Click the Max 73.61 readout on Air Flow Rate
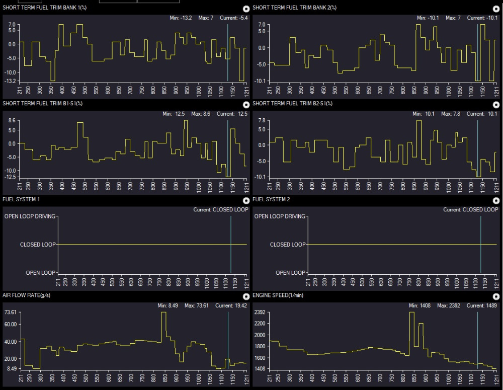 pos(198,306)
